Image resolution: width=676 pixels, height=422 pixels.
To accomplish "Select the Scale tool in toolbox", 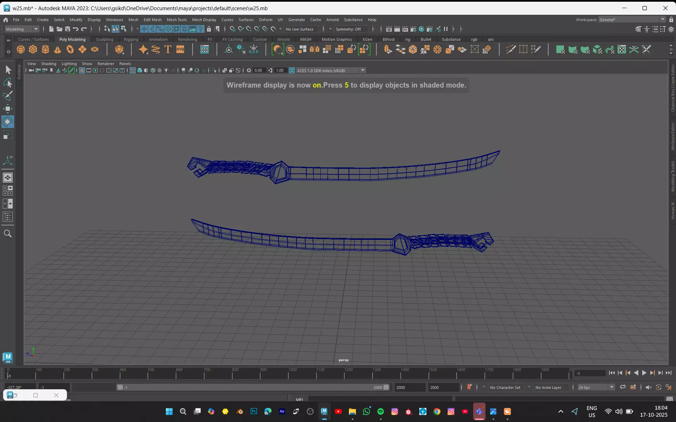I will [8, 135].
